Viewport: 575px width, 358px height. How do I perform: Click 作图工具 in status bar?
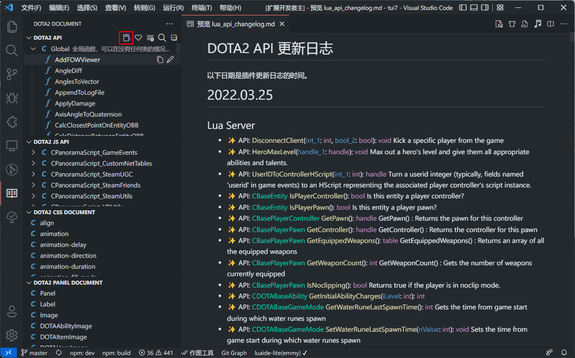coord(197,353)
